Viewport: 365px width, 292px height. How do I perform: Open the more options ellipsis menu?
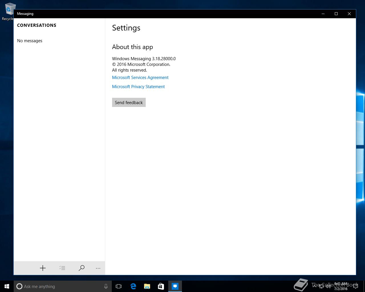coord(98,268)
